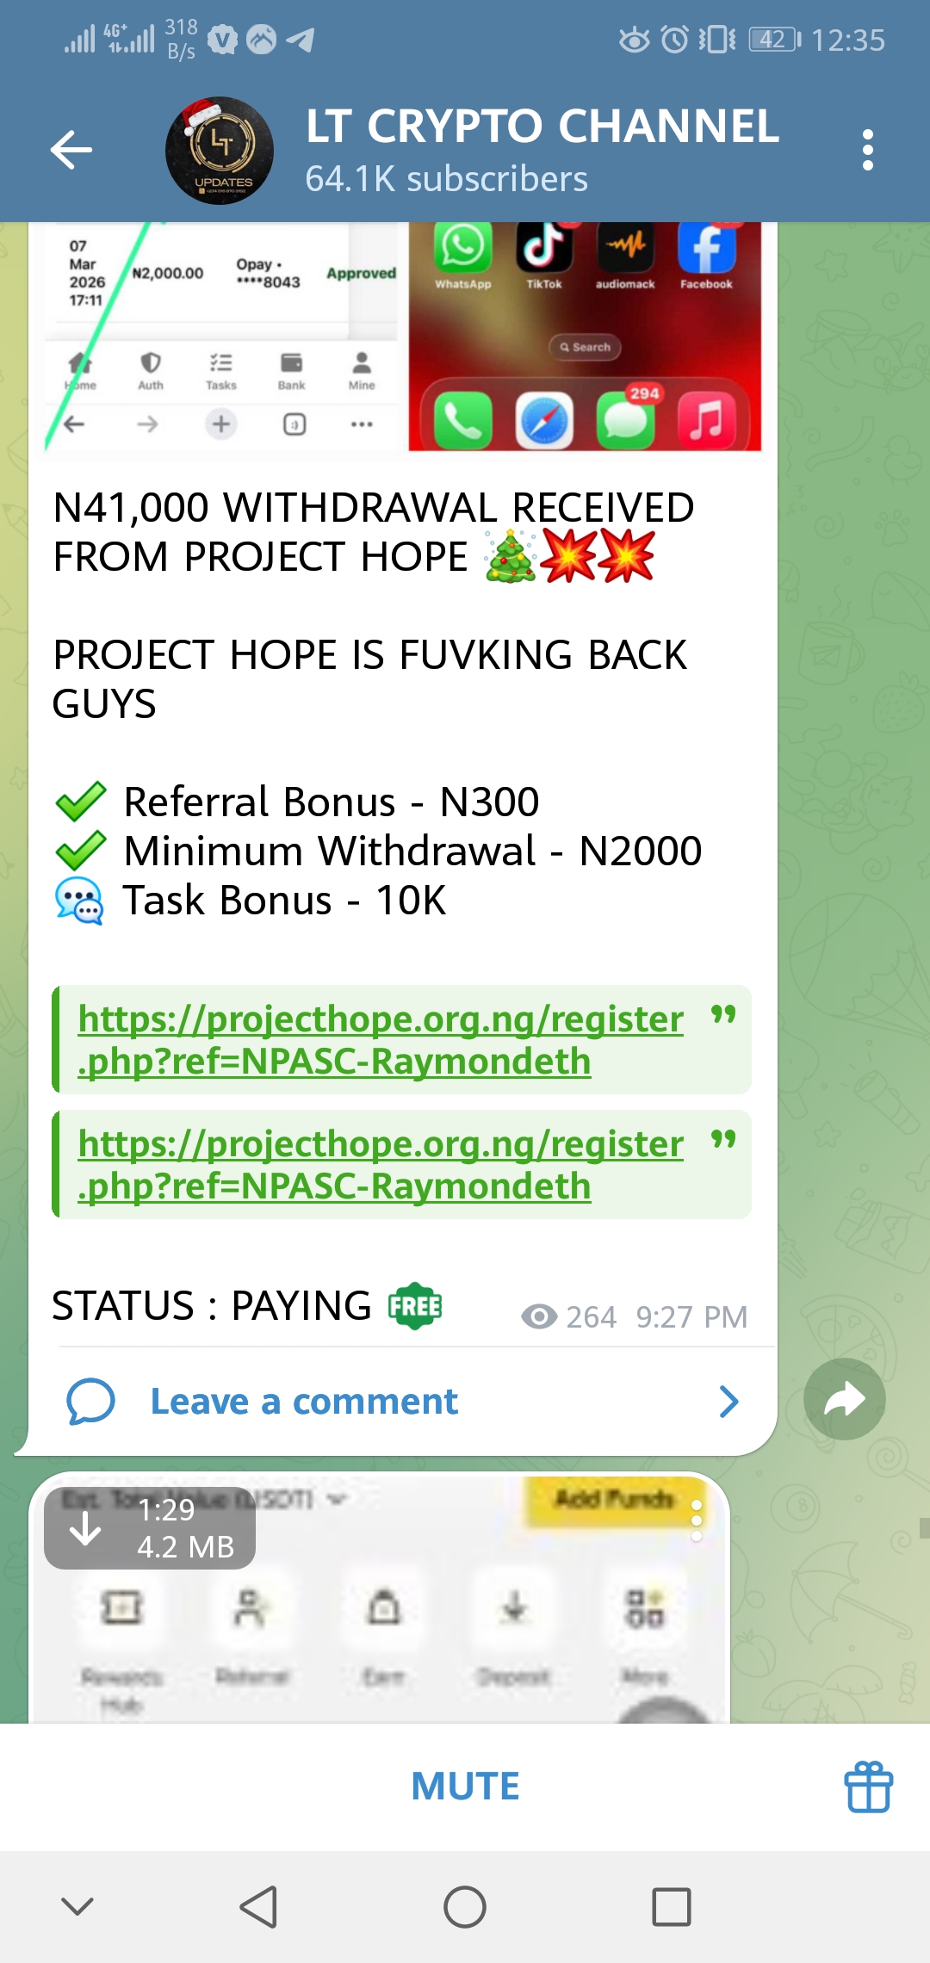Open the first projecthope.org.ng register link
The height and width of the screenshot is (1963, 930).
pos(380,1039)
